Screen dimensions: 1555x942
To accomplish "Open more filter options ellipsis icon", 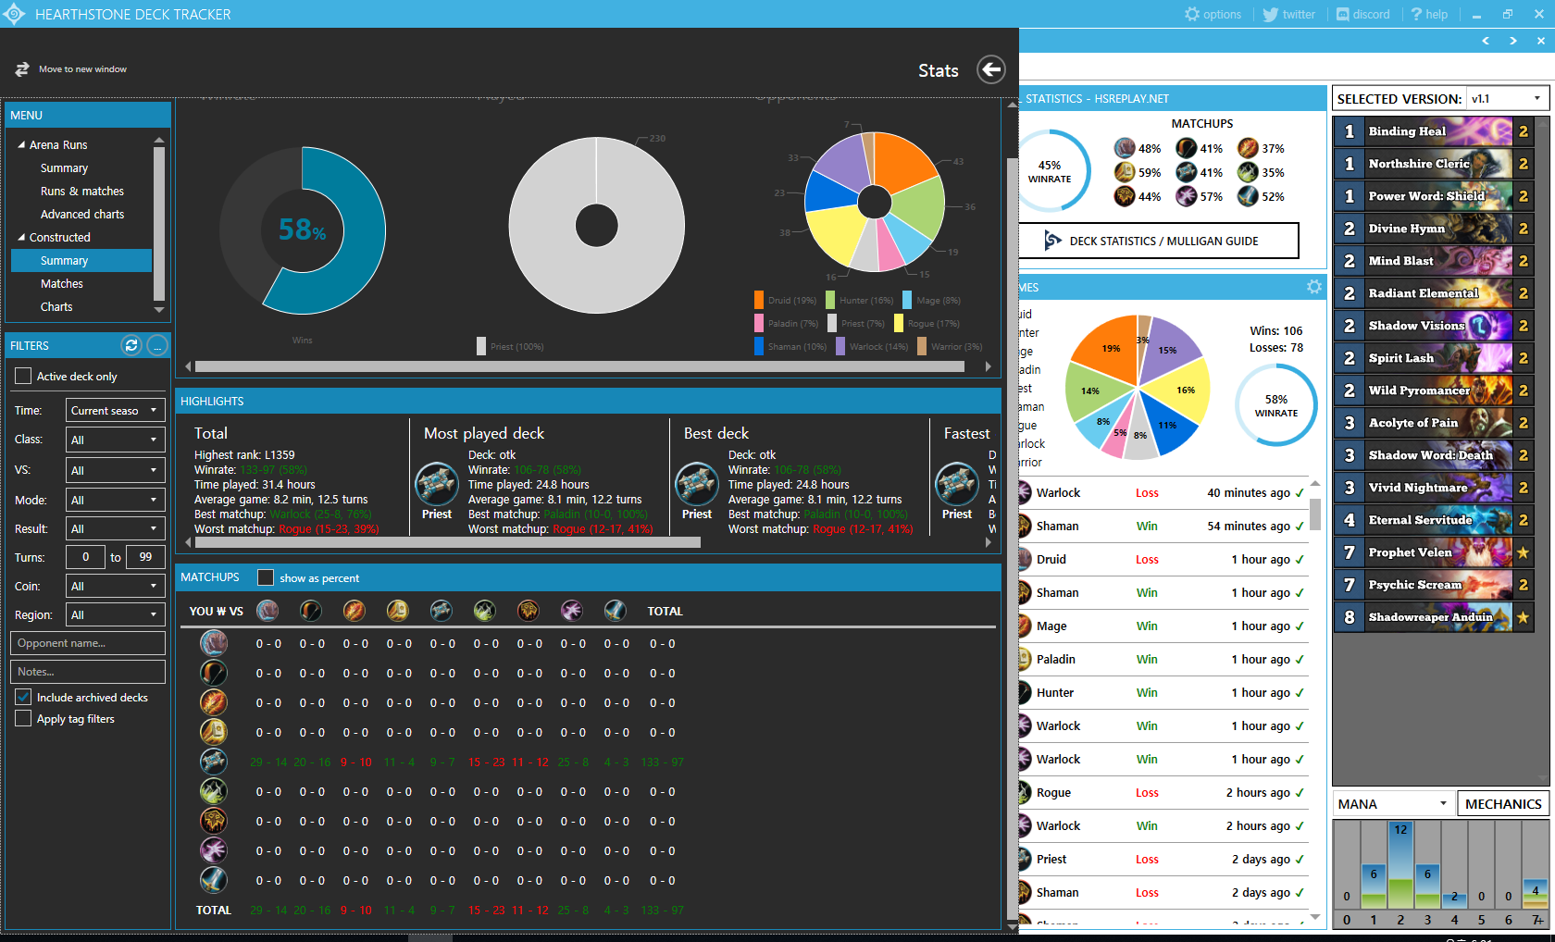I will click(157, 345).
